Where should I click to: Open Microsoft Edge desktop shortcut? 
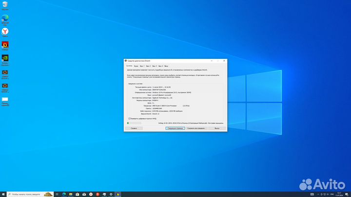(x=5, y=19)
